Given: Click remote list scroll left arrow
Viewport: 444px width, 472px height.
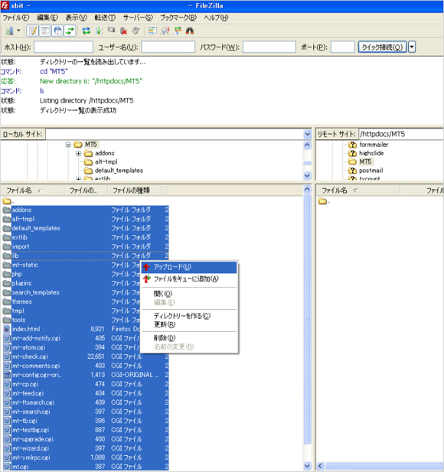Looking at the screenshot, I should [x=320, y=467].
